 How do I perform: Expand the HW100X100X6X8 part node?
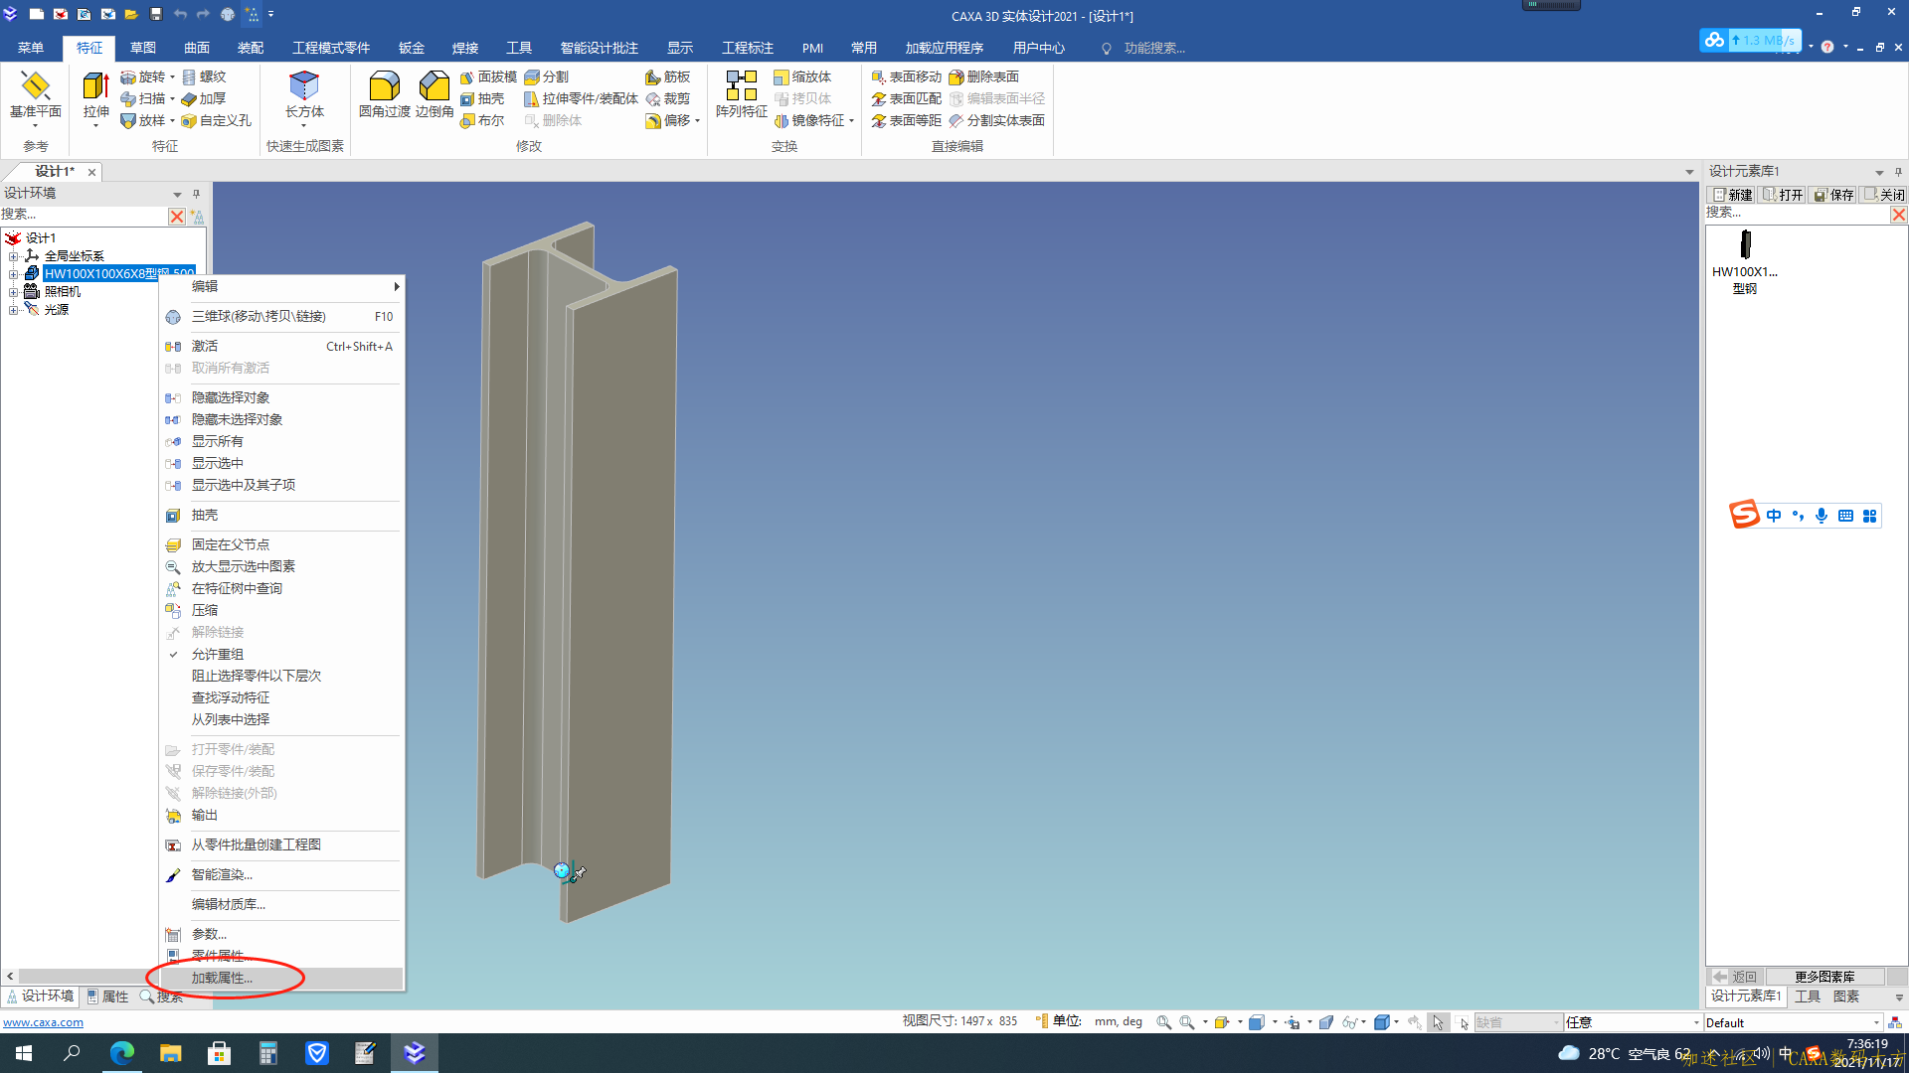pos(14,273)
